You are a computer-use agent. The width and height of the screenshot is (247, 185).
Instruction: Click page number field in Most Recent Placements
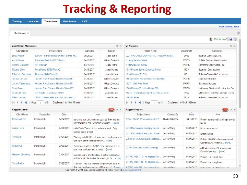[x=40, y=102]
